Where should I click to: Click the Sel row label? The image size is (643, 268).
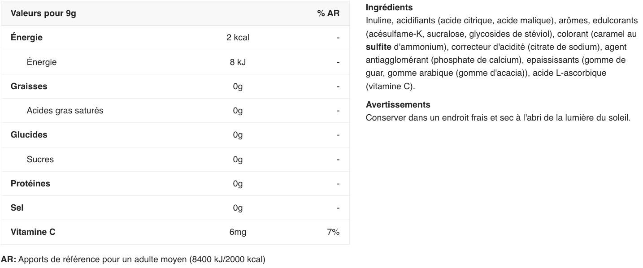pyautogui.click(x=17, y=208)
